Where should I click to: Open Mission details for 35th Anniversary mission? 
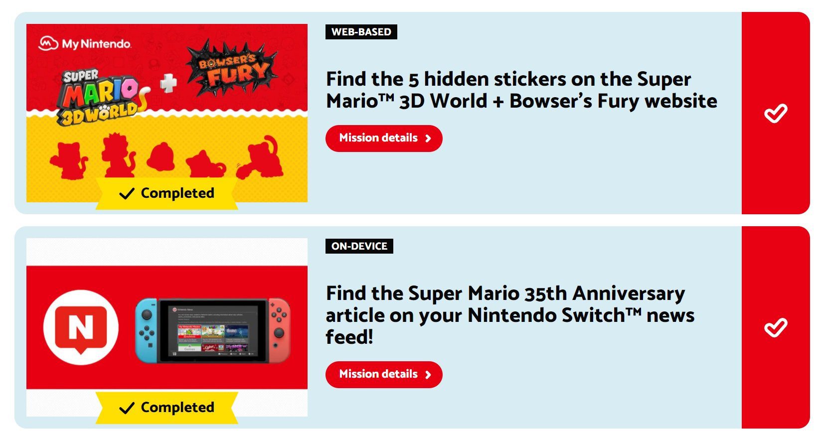pyautogui.click(x=383, y=374)
